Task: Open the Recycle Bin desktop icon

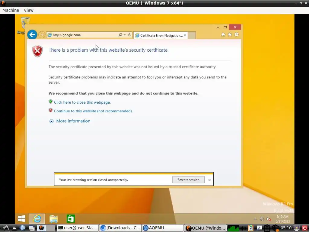Action: pos(25,25)
